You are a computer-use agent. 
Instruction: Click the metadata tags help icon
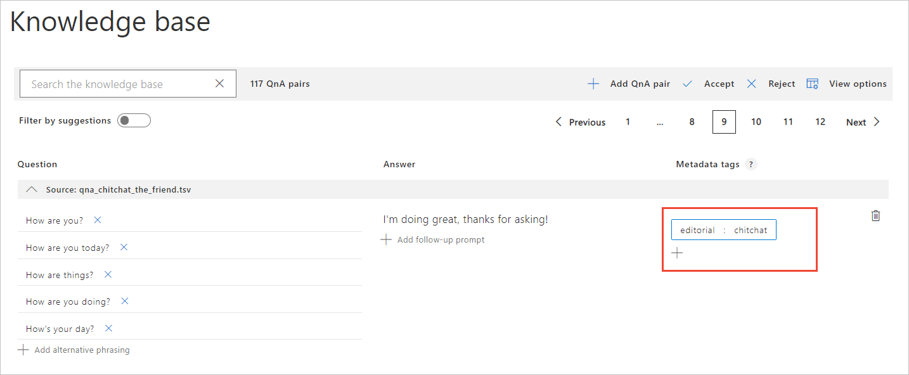click(x=751, y=165)
